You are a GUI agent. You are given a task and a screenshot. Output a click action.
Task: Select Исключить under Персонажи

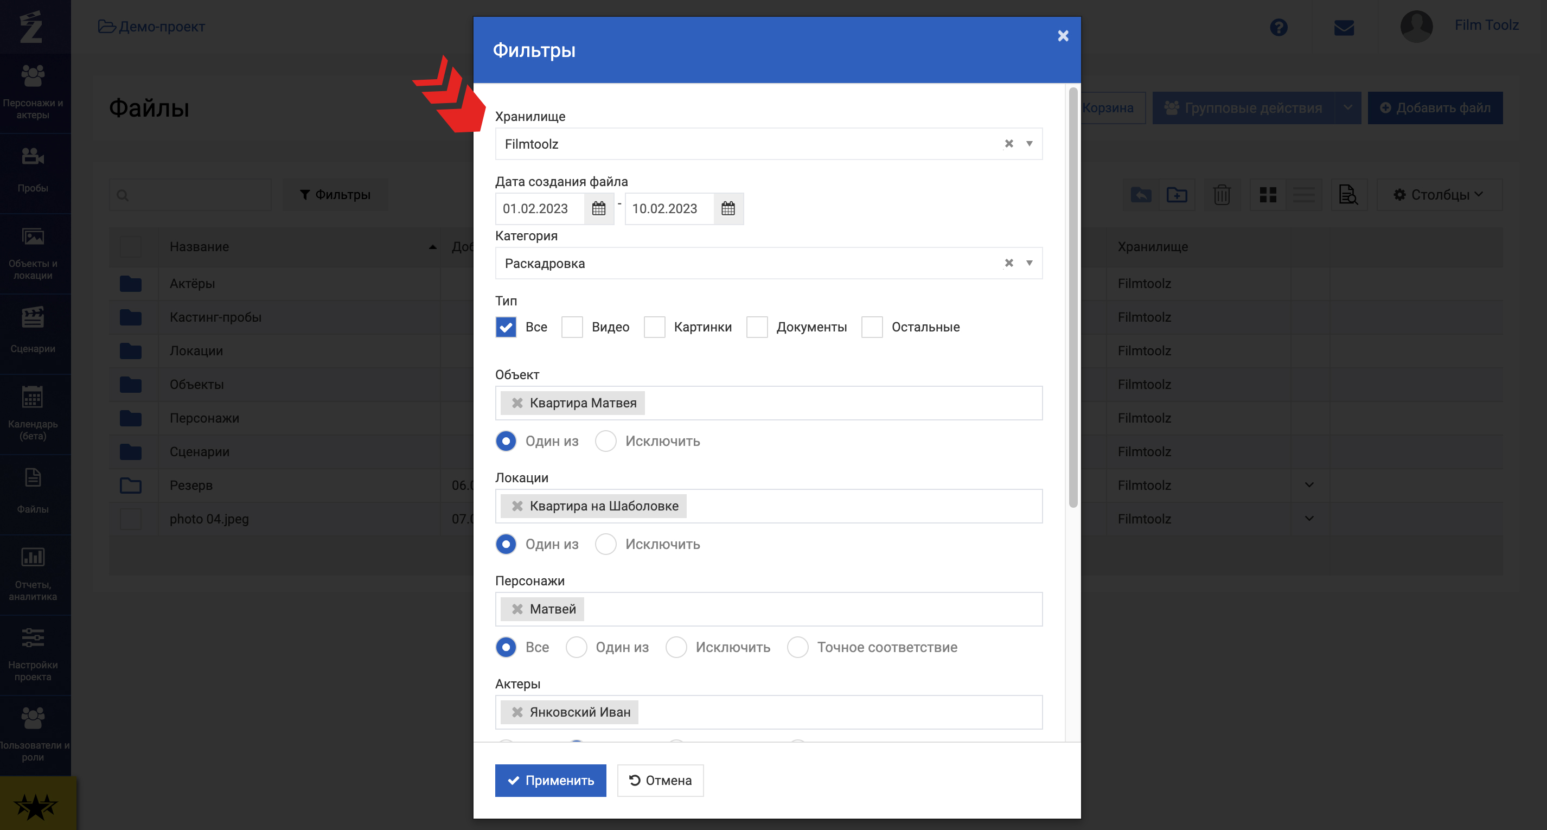[676, 647]
